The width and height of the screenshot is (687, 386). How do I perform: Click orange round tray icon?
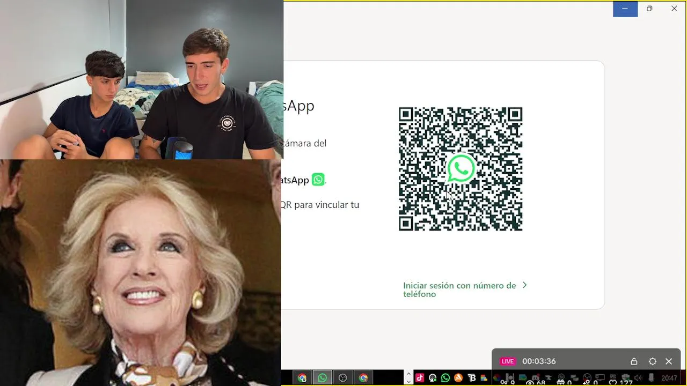458,378
